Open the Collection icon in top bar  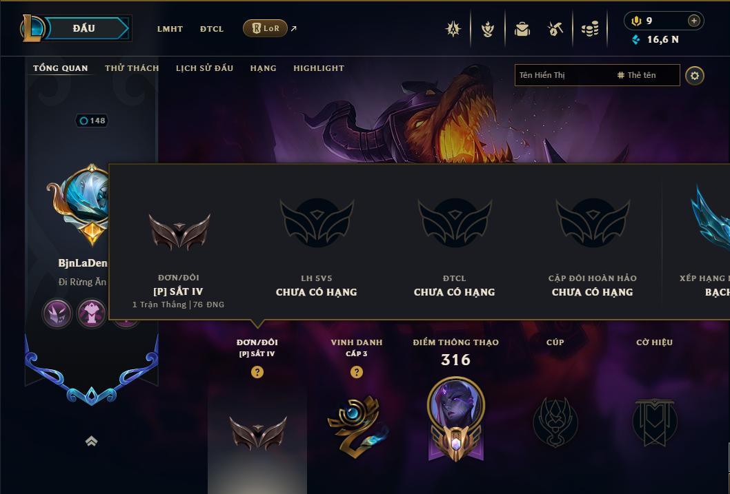pyautogui.click(x=522, y=29)
